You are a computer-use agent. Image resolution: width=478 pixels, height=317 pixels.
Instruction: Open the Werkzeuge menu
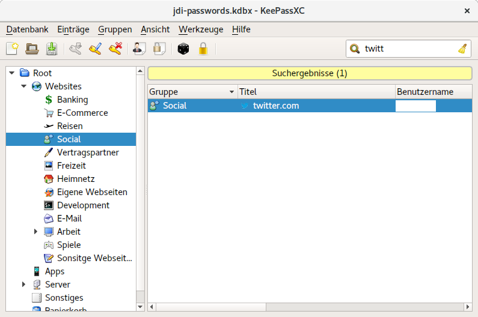201,29
